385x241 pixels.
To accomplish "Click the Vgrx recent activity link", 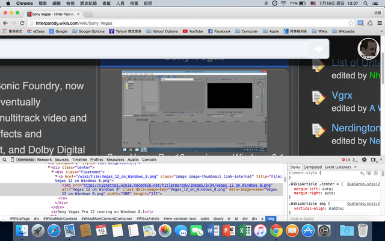I will click(342, 95).
